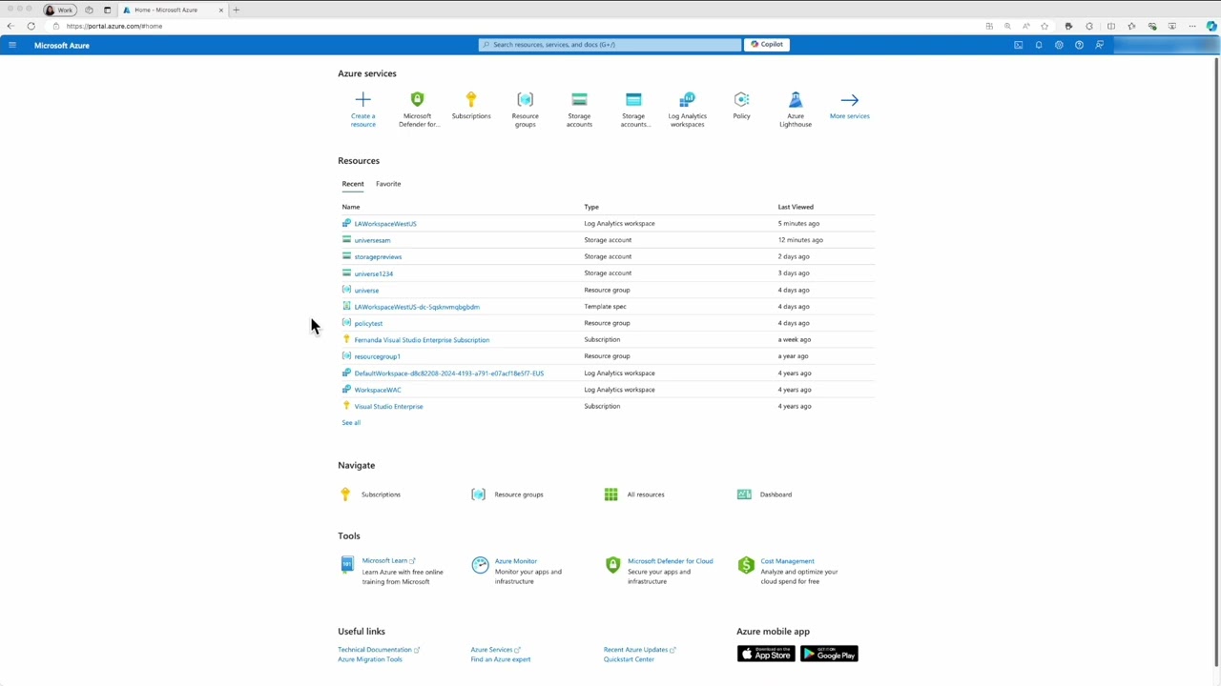The height and width of the screenshot is (686, 1221).
Task: Open the portal Settings gear
Action: pos(1059,45)
